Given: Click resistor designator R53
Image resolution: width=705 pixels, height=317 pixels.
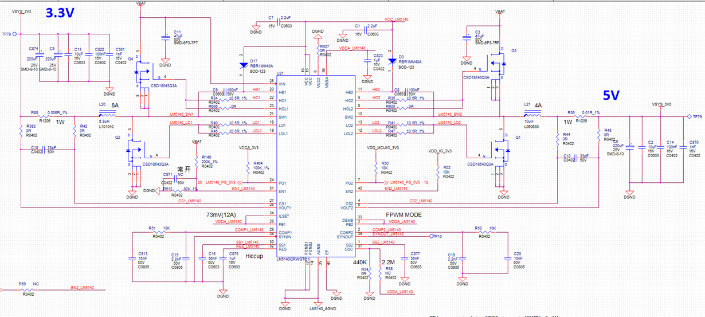Looking at the screenshot, I should (478, 228).
